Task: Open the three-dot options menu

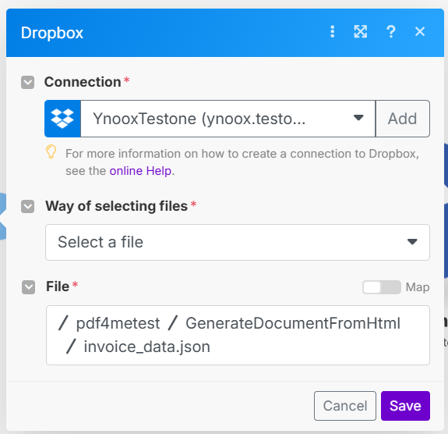Action: pyautogui.click(x=332, y=31)
